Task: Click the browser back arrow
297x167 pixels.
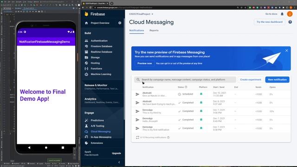Action: 83,7
